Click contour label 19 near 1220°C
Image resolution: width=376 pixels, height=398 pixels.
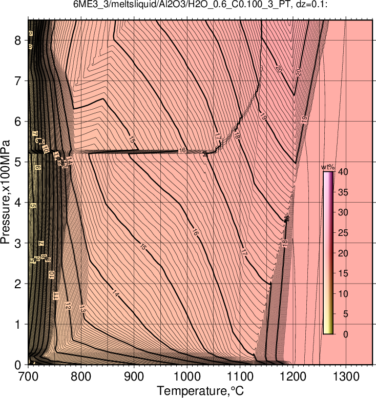pyautogui.click(x=304, y=118)
